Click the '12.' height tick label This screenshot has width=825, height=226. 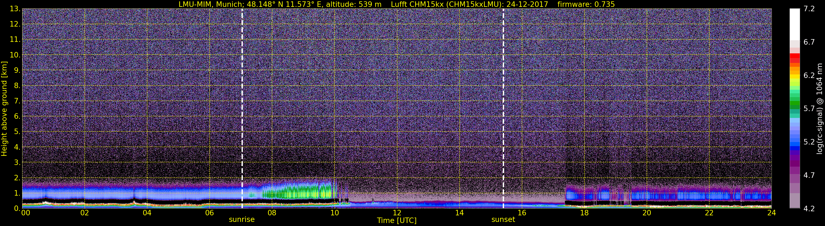click(15, 24)
